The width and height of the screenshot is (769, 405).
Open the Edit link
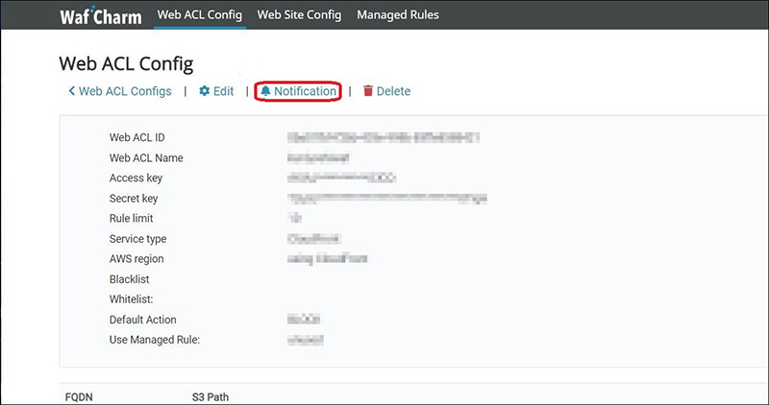coord(223,91)
